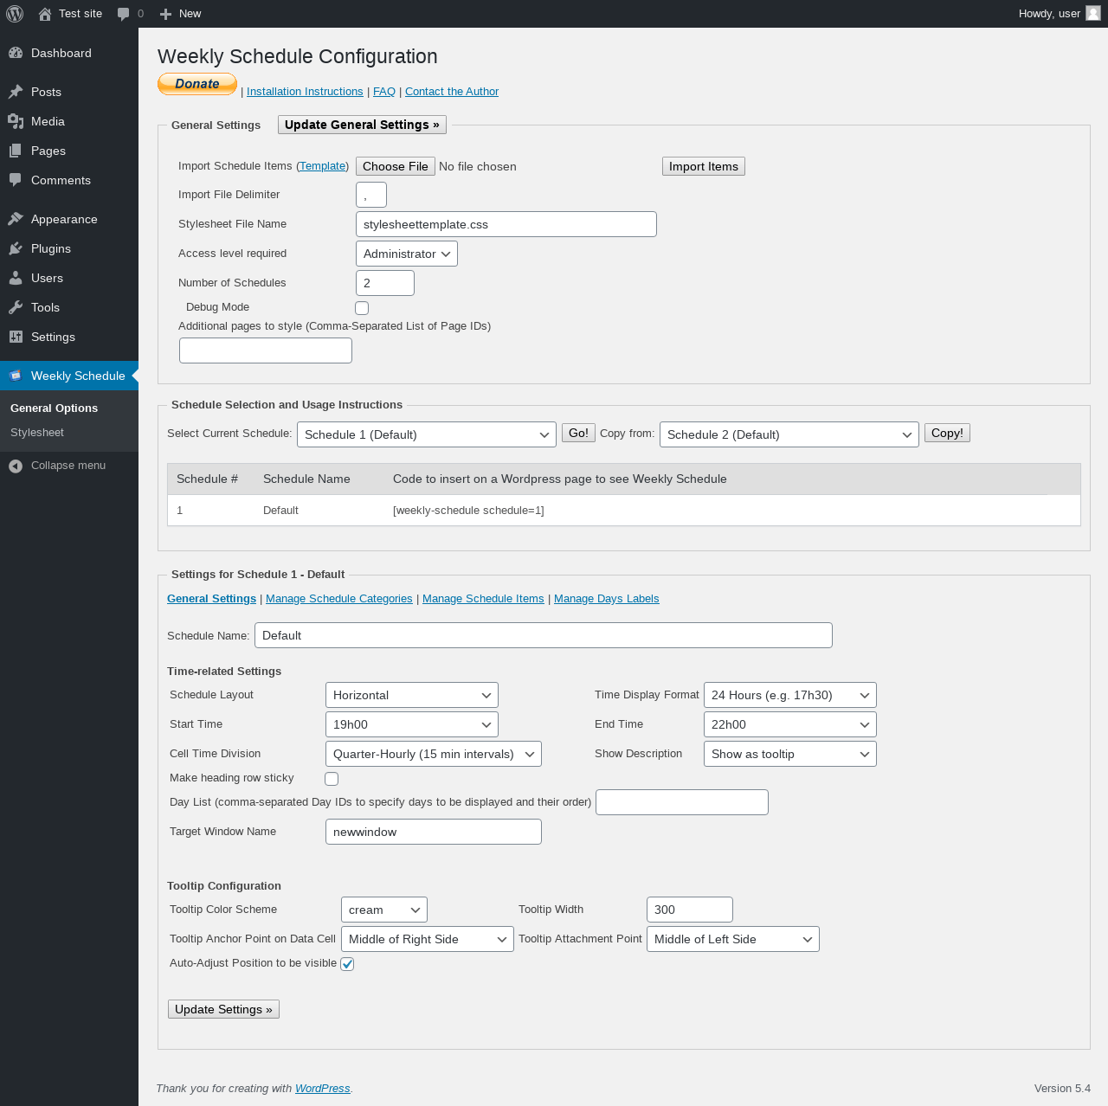Switch to Manage Days Labels
1108x1106 pixels.
(x=607, y=599)
